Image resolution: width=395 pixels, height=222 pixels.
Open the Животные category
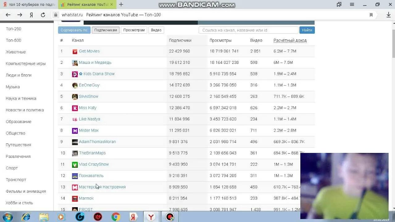pos(16,52)
